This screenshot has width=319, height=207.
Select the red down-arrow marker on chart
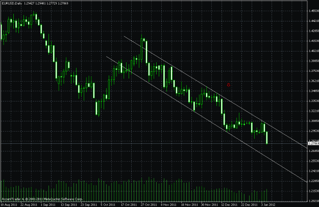(x=229, y=85)
